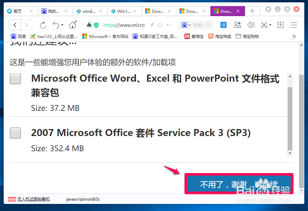Click the page scroll up arrow
308x211 pixels.
point(301,45)
